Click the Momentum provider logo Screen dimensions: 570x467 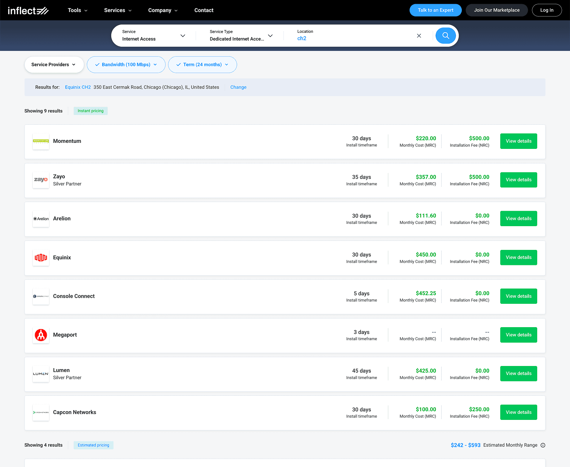click(x=41, y=141)
